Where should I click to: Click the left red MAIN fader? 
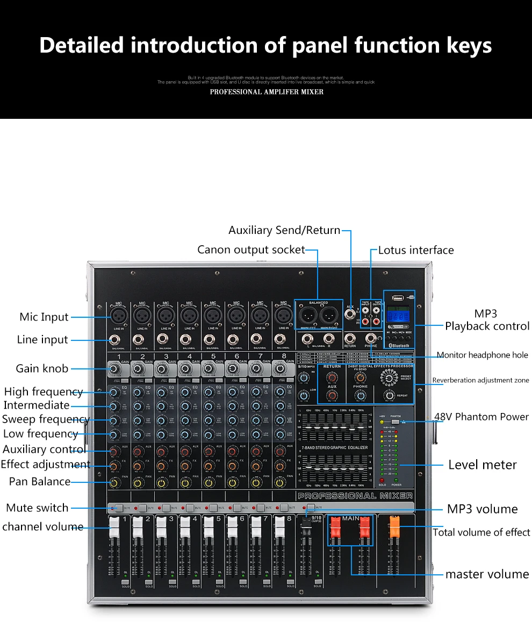tap(336, 528)
